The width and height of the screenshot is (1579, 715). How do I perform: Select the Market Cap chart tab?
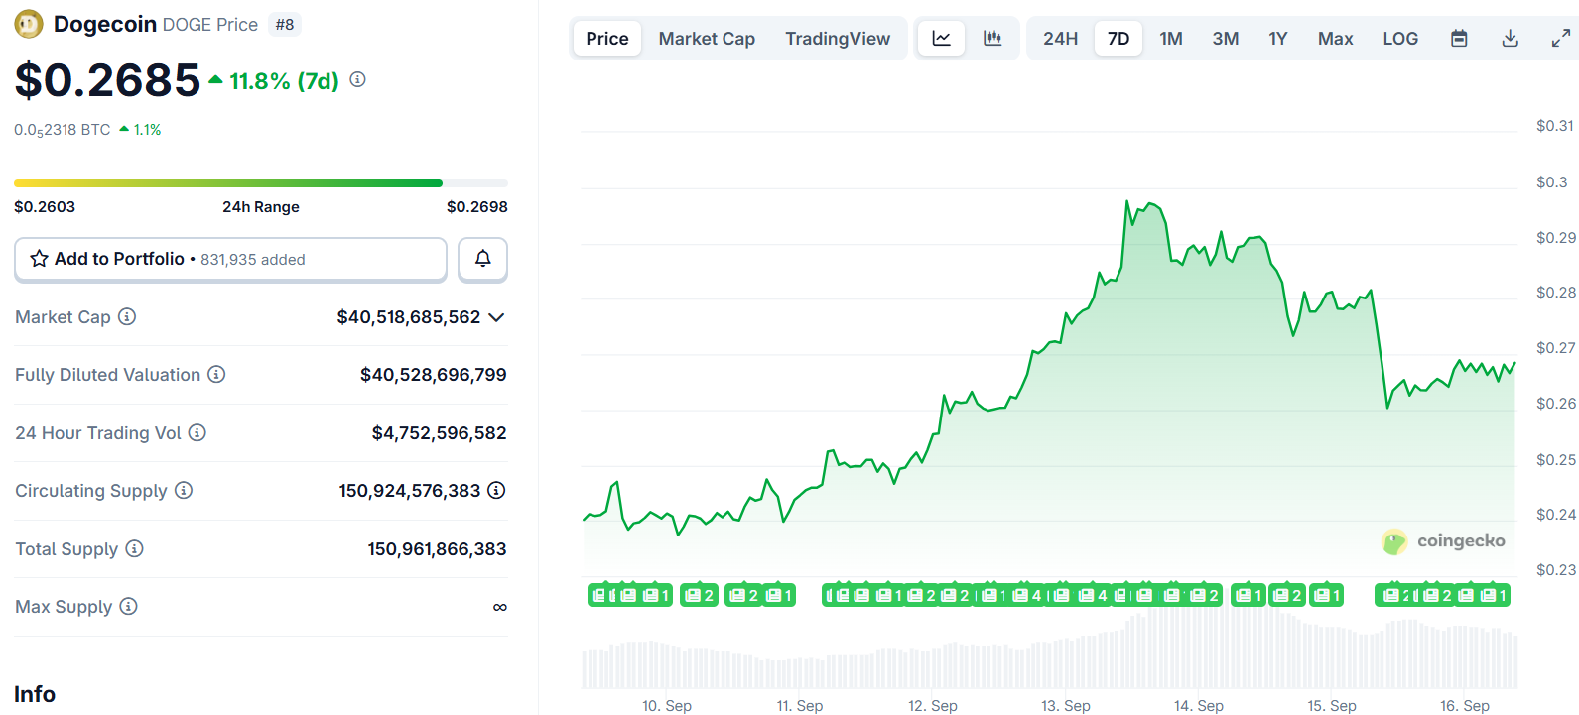click(707, 39)
